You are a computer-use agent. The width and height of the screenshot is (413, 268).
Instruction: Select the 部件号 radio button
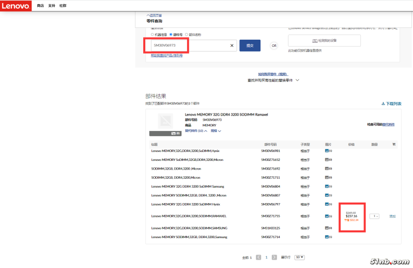pos(171,35)
